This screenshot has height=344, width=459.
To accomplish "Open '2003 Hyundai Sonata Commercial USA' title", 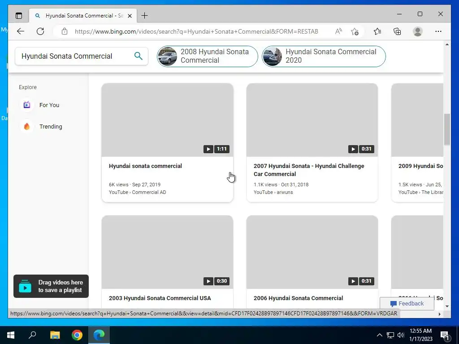I will click(x=160, y=298).
